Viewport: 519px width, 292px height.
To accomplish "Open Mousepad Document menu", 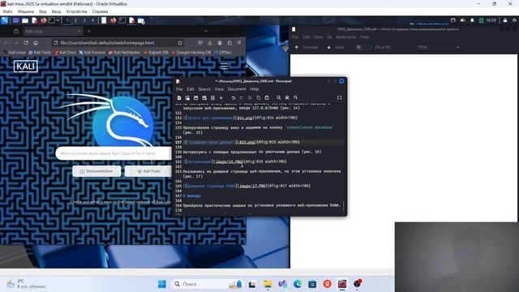I will click(237, 89).
